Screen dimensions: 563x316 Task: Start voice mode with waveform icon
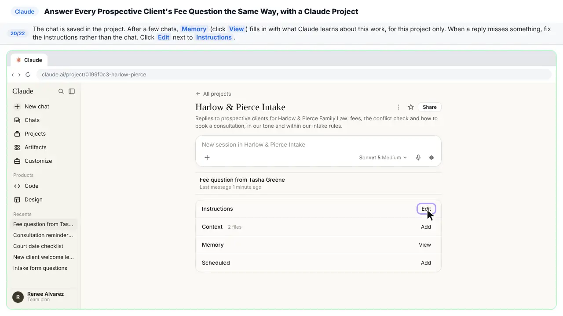click(431, 158)
